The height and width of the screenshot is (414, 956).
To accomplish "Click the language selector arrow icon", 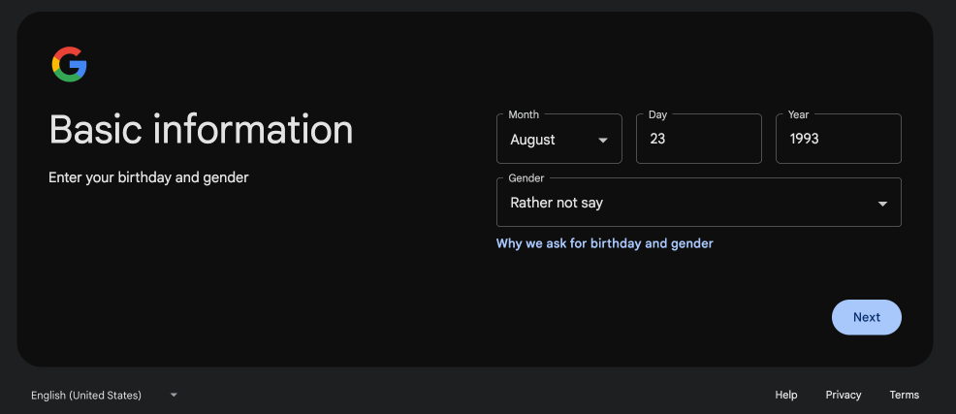I will coord(174,395).
